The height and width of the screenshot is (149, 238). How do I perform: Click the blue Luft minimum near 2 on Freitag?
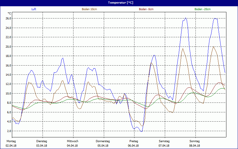tap(142, 131)
